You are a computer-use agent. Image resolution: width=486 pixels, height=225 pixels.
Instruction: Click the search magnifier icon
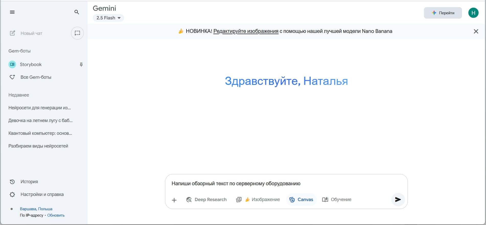coord(77,12)
